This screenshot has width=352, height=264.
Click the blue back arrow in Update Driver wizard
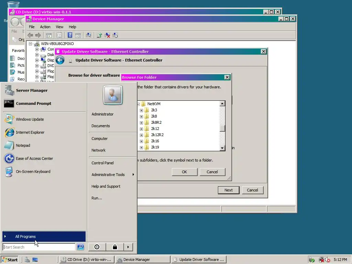point(60,60)
